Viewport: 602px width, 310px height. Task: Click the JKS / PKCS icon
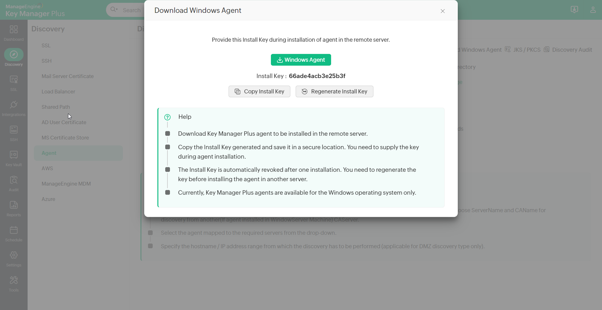pos(508,50)
